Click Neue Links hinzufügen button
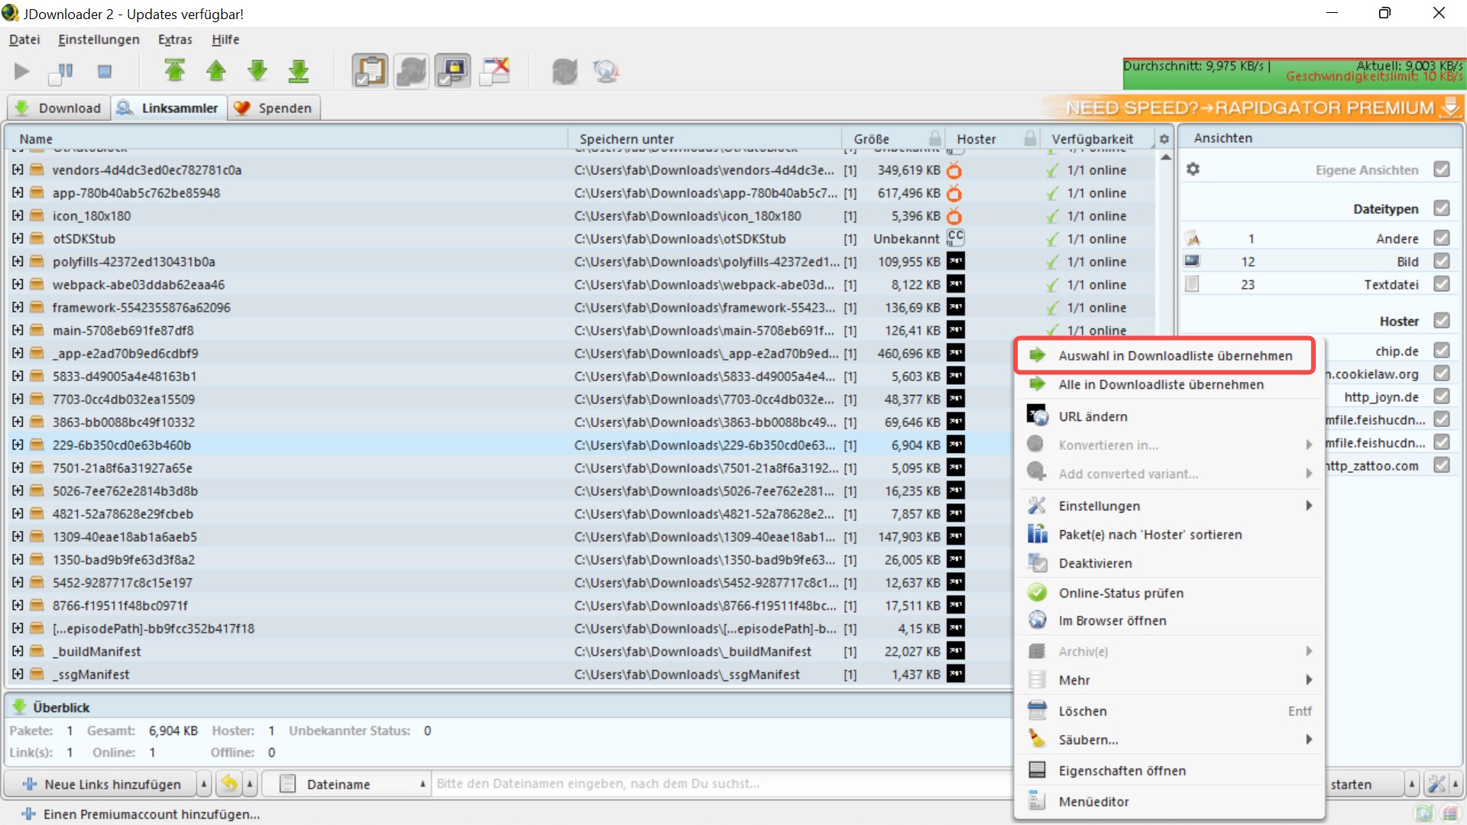Image resolution: width=1467 pixels, height=825 pixels. [x=102, y=784]
